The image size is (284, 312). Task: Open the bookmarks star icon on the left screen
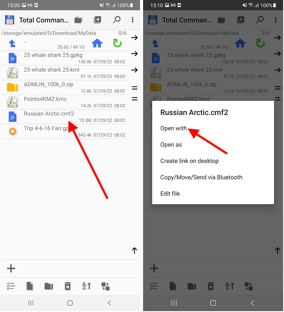coord(97,20)
